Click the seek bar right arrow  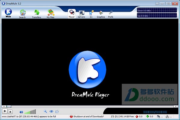click(176, 107)
